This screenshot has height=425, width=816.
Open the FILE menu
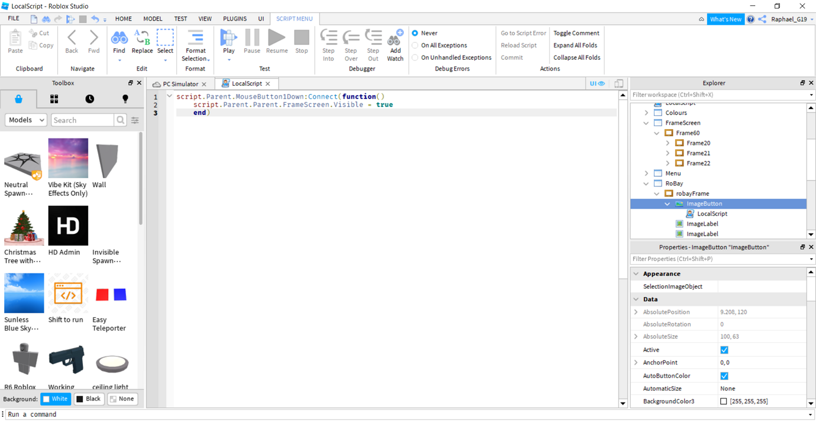[x=14, y=19]
